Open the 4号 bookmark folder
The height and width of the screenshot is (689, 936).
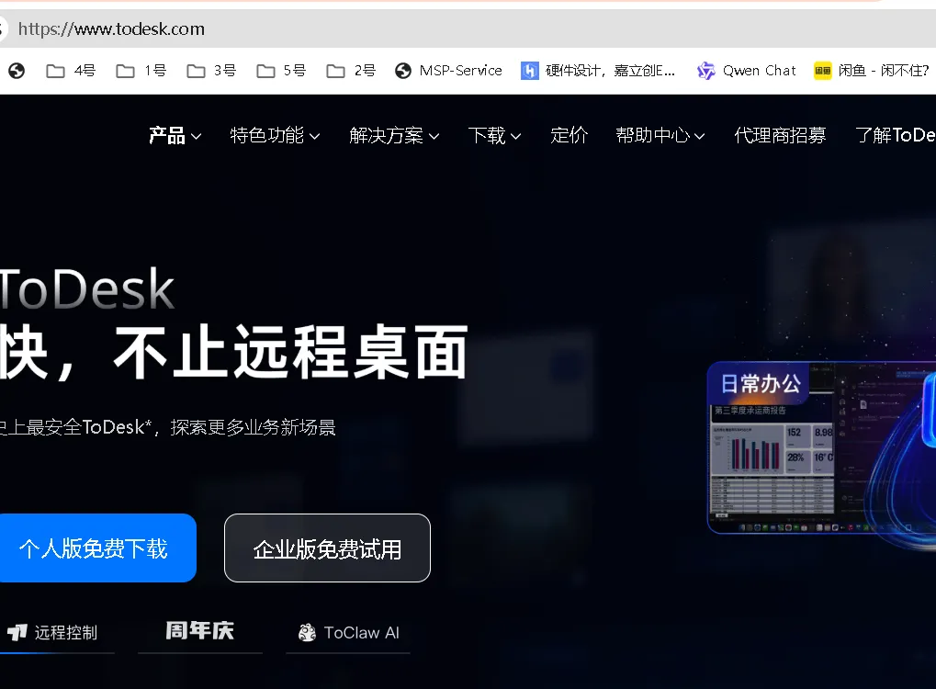pos(71,71)
